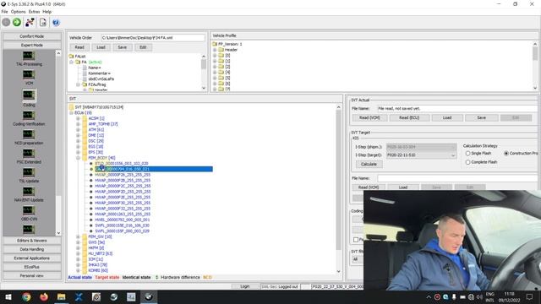Click the Windows Start button

(8, 296)
